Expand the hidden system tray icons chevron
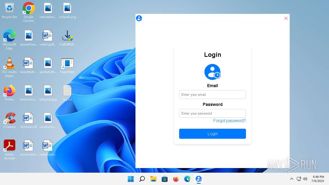This screenshot has width=329, height=185. (291, 179)
